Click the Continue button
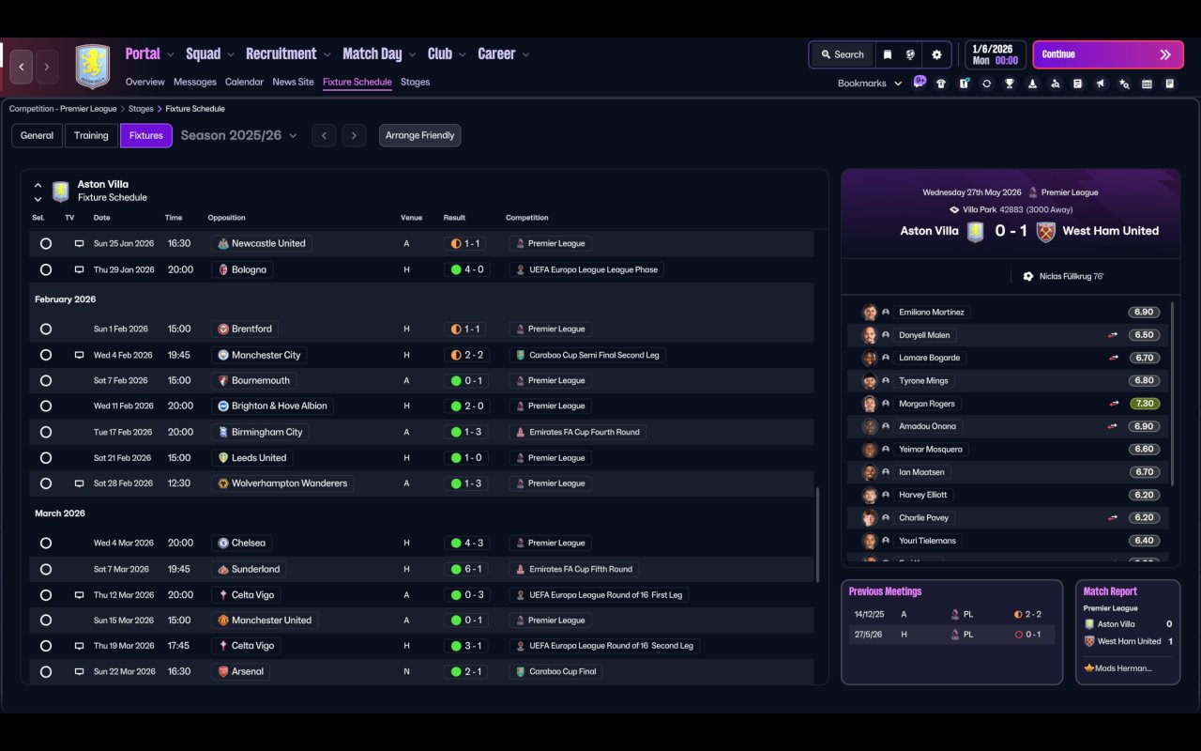This screenshot has height=751, width=1201. (1109, 54)
